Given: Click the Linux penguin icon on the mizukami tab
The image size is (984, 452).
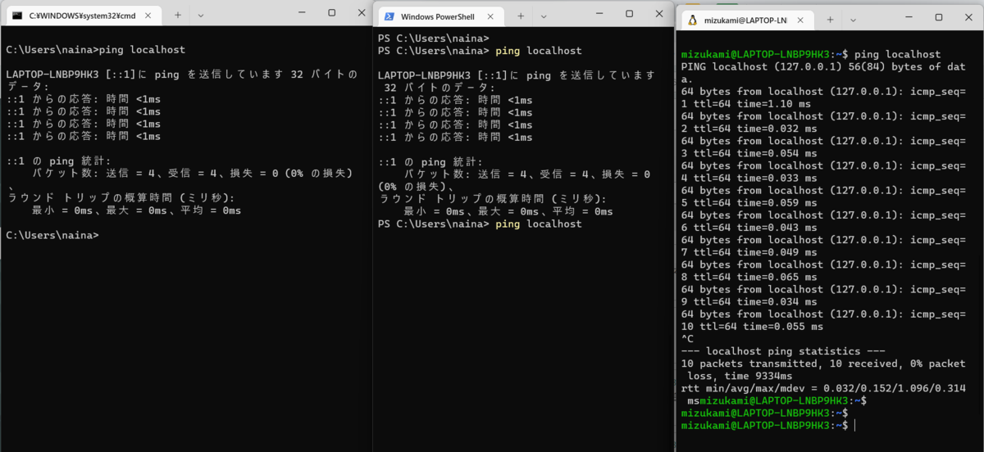Looking at the screenshot, I should tap(692, 20).
